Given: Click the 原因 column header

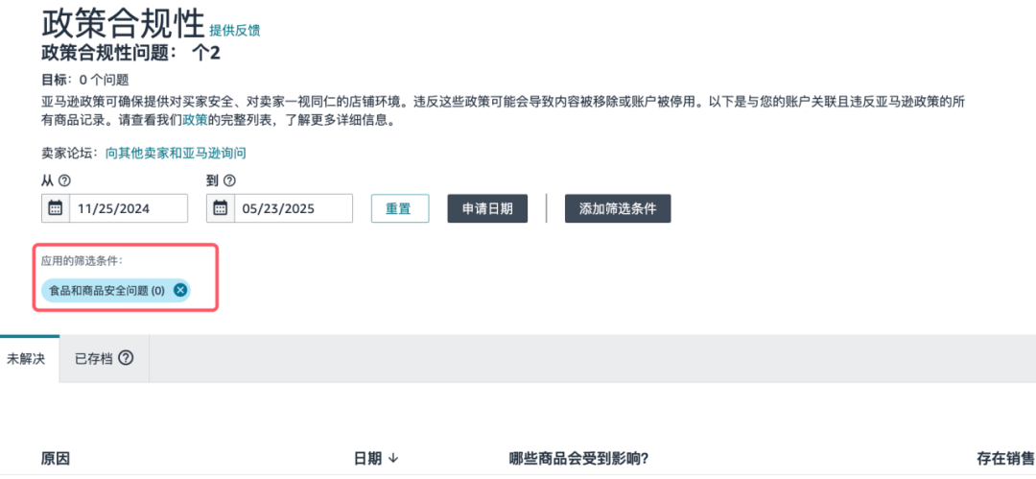Looking at the screenshot, I should point(56,459).
